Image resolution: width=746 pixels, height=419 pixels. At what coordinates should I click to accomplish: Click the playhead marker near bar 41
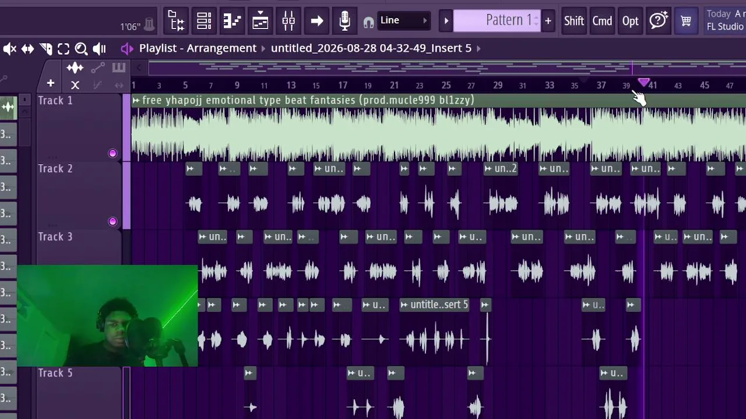pos(643,82)
